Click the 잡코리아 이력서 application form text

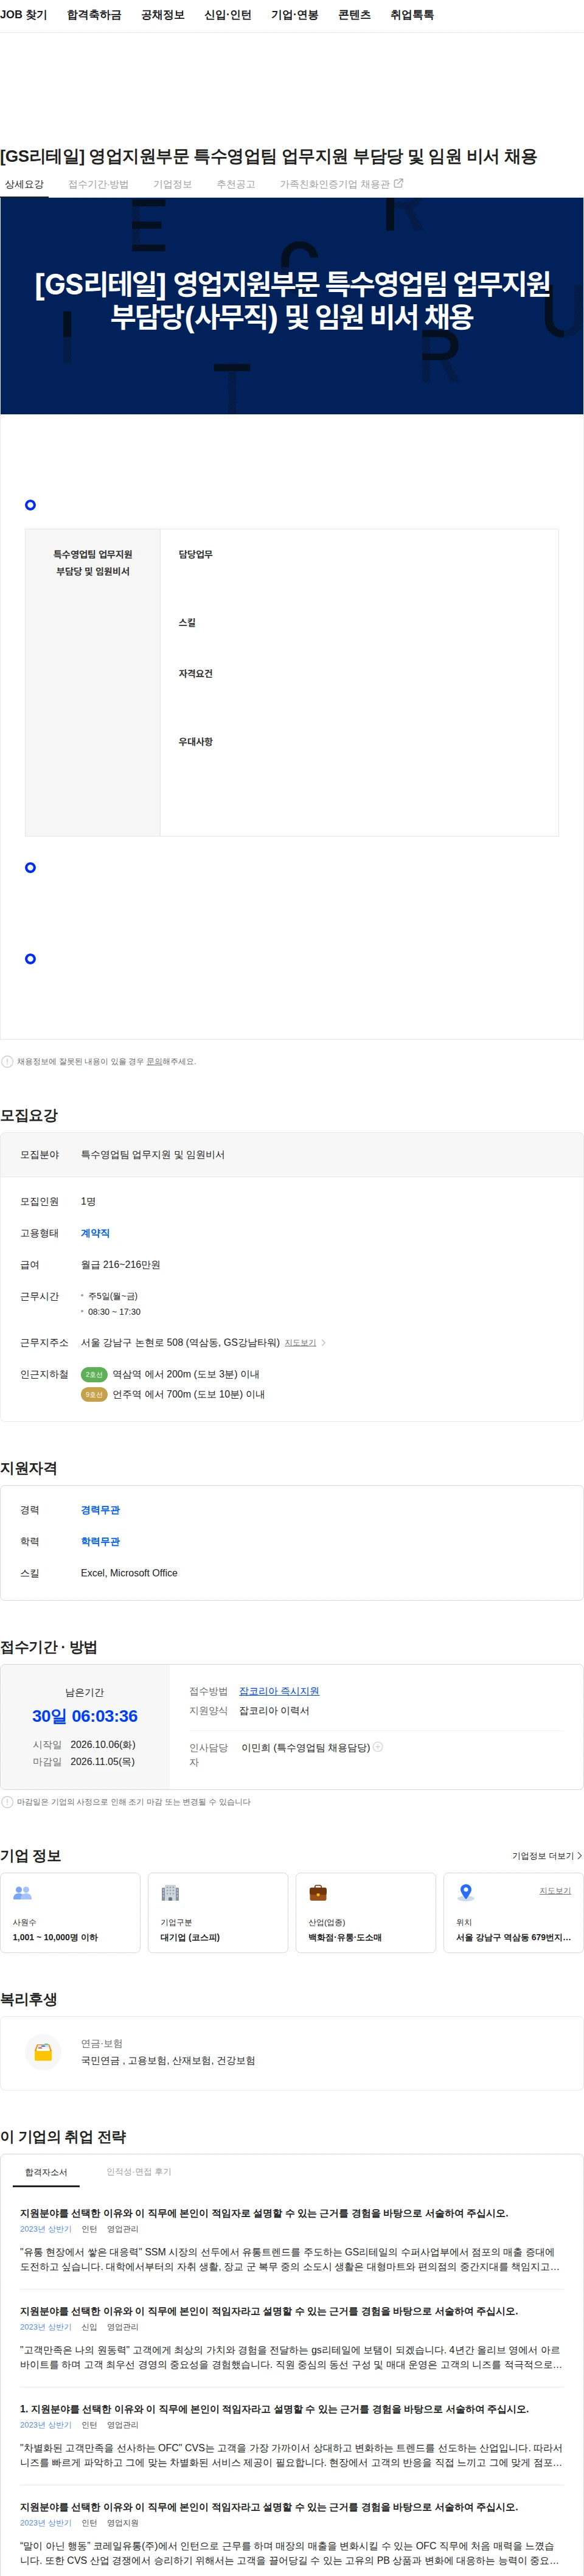274,1711
